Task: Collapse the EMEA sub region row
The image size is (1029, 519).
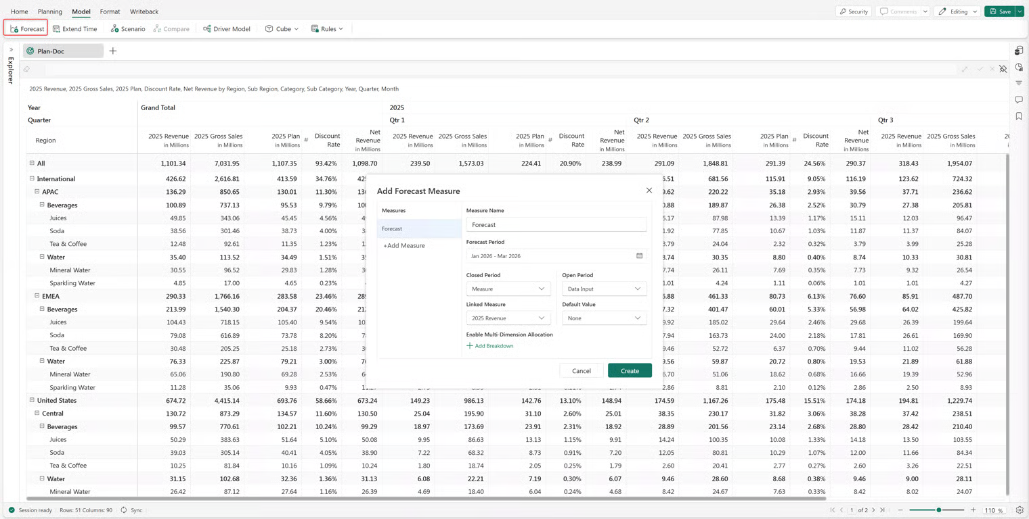Action: pos(37,296)
